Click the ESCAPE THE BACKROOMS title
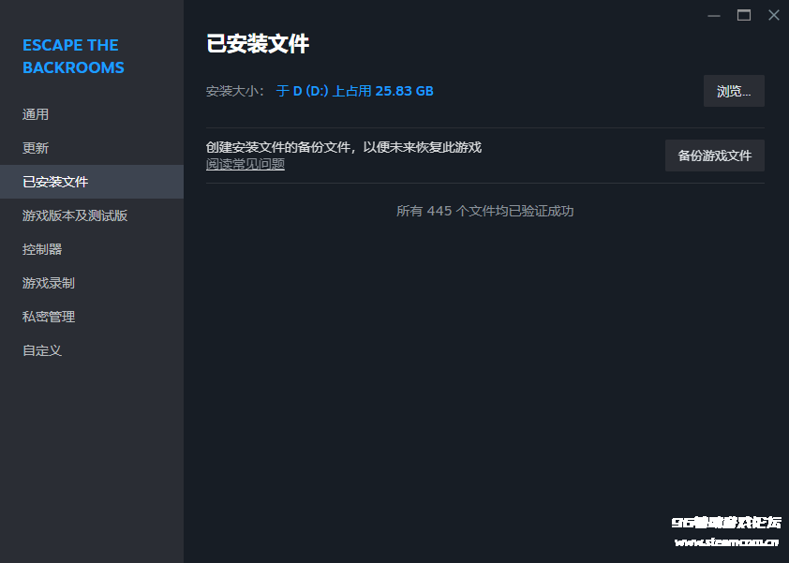 (x=73, y=56)
